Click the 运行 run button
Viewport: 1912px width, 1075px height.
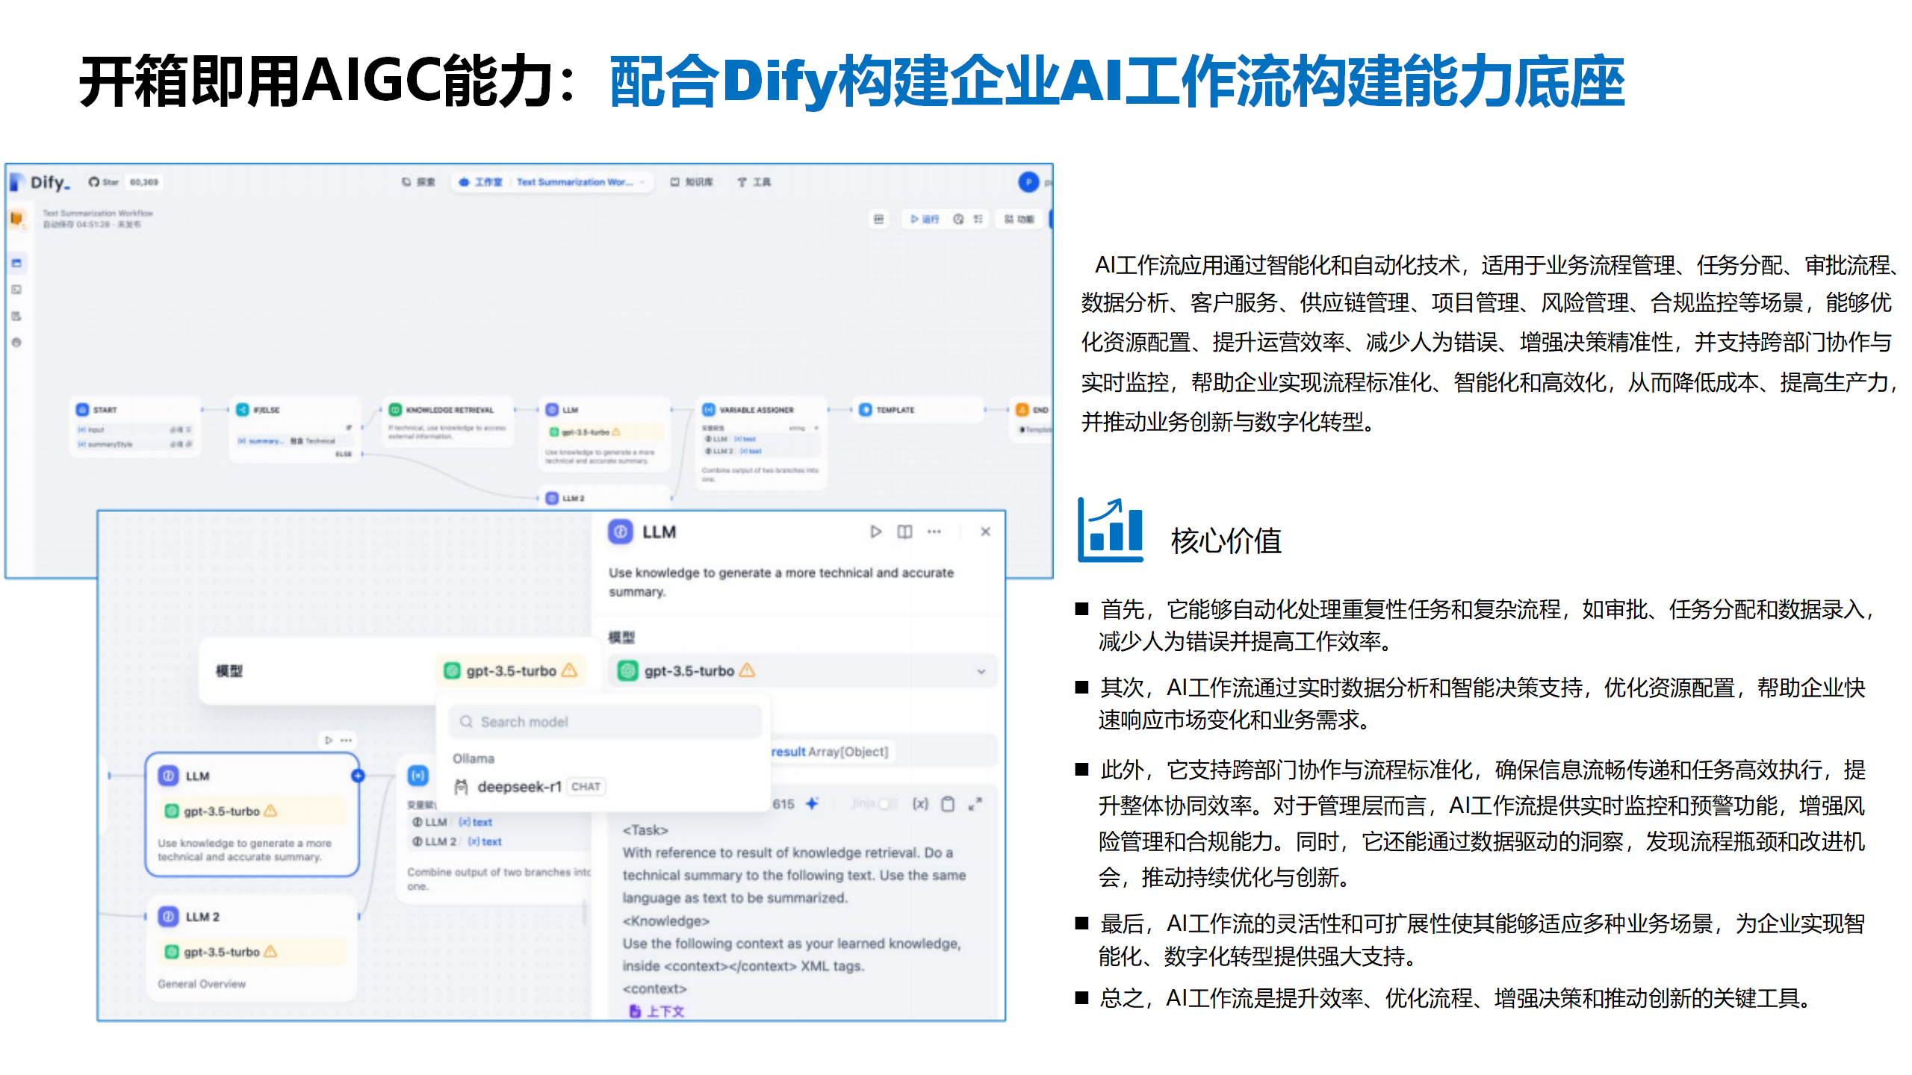925,219
